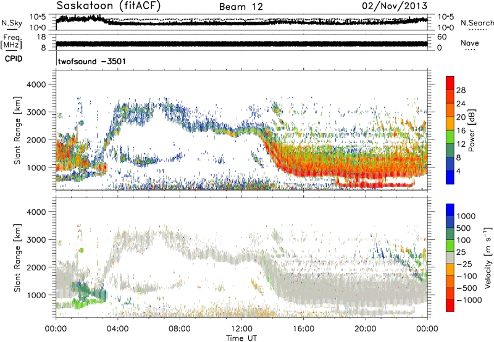Click "4000" tick on Power panel range axis
Viewport: 494px width, 342px height.
[36, 85]
